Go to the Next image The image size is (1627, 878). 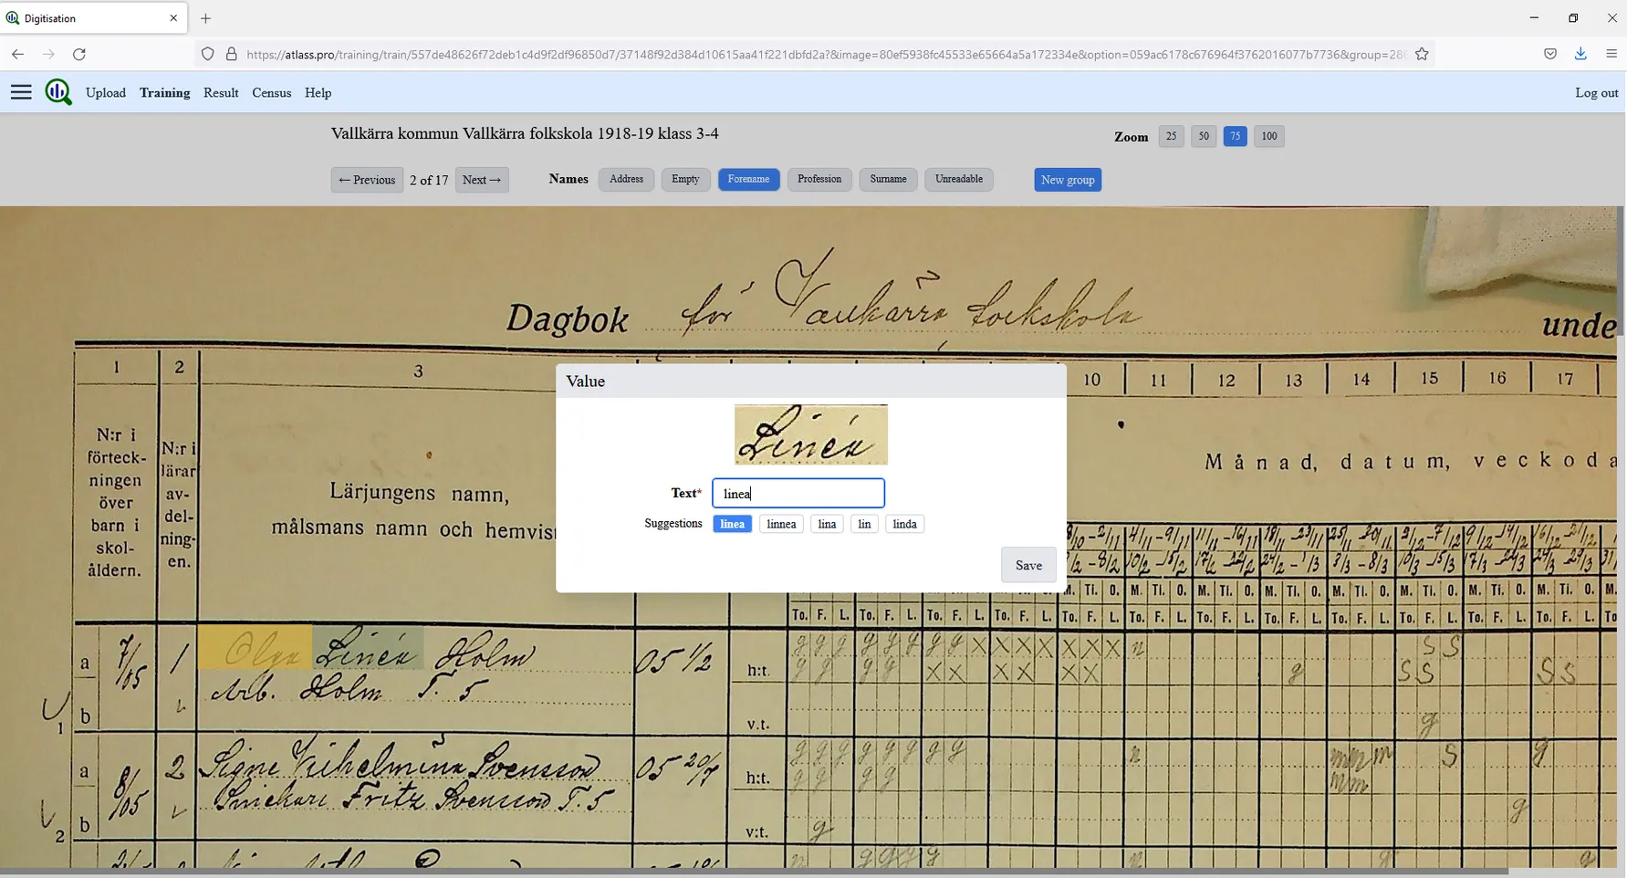tap(482, 180)
